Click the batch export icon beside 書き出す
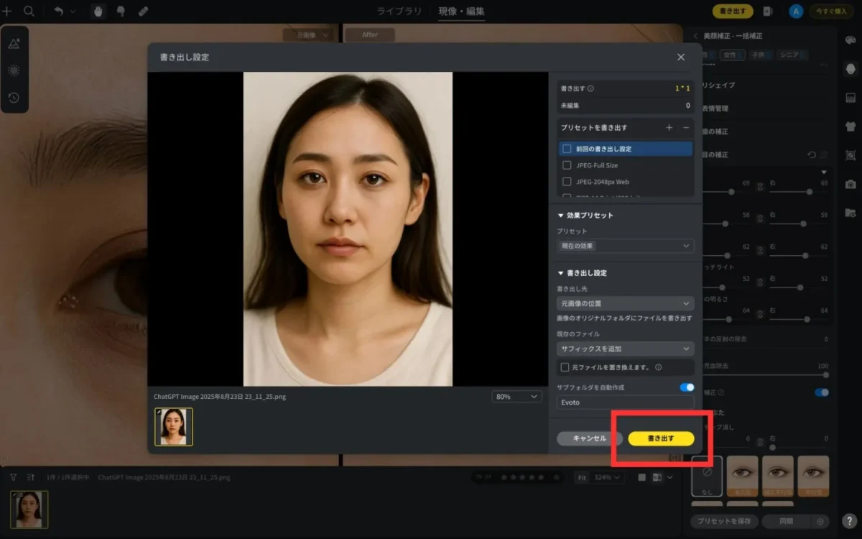This screenshot has width=862, height=539. 768,11
